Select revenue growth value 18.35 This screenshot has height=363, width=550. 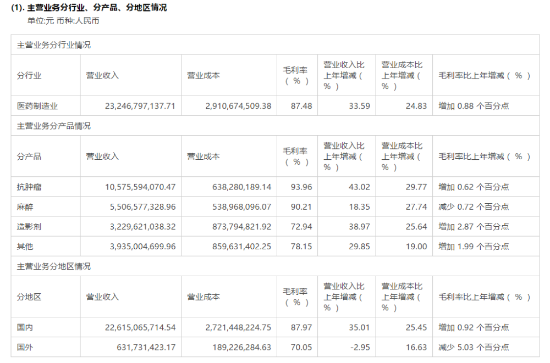[359, 206]
